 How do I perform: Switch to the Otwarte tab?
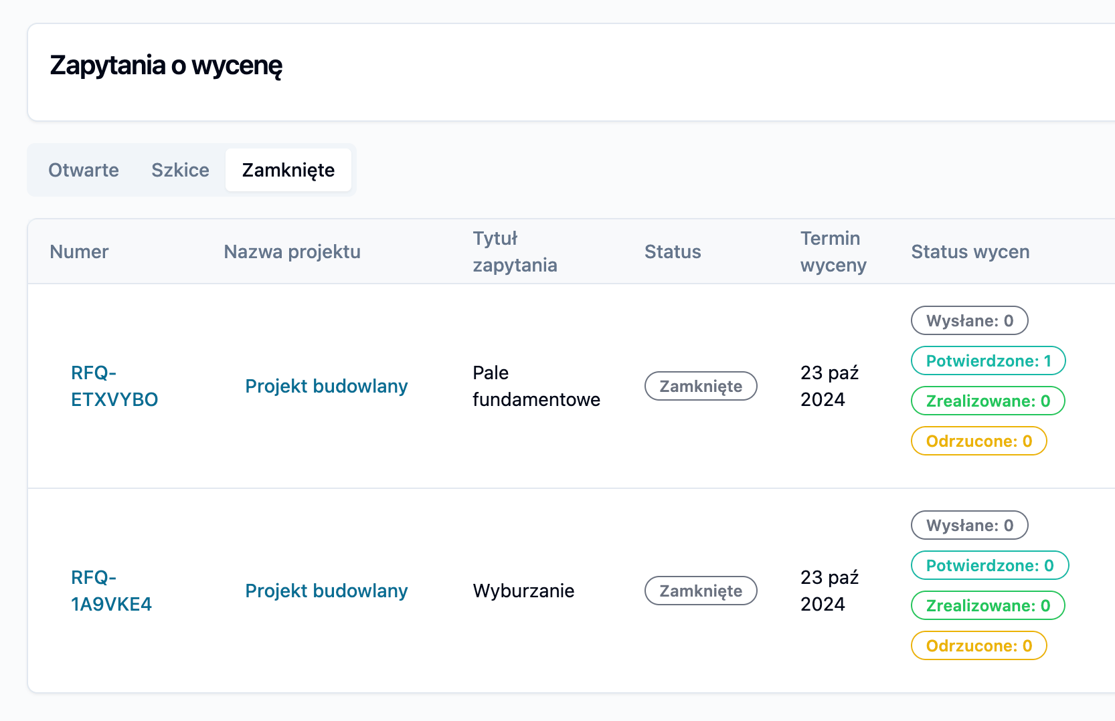84,170
